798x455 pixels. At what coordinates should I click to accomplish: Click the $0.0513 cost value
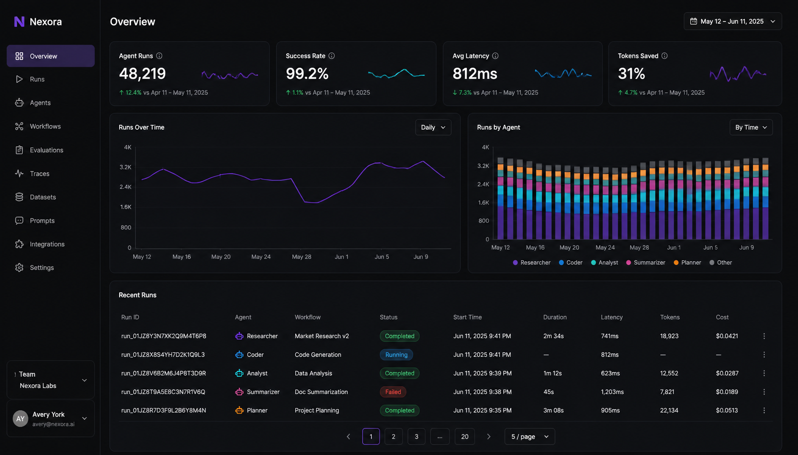tap(727, 411)
